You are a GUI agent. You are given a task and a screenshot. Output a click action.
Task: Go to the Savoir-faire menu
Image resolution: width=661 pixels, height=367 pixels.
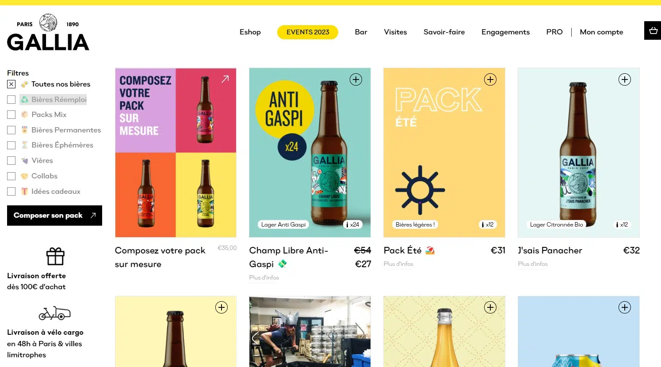point(444,32)
